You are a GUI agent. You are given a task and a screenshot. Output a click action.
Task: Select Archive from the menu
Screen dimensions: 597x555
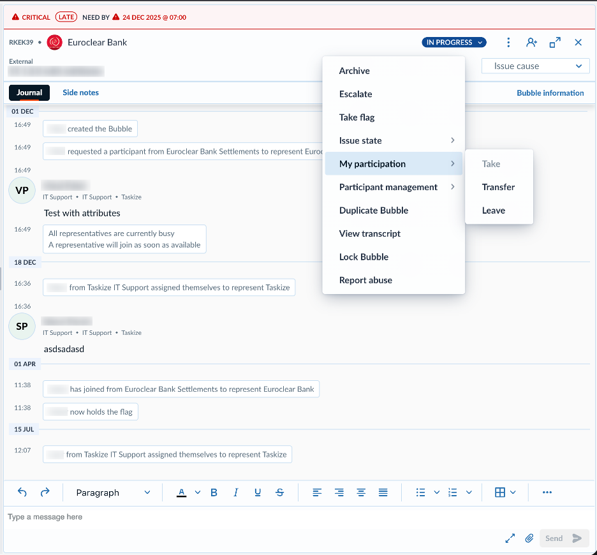click(x=394, y=71)
